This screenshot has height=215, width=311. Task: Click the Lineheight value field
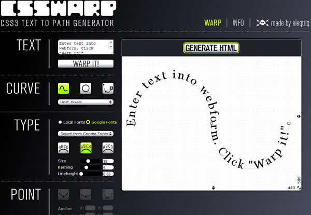(x=108, y=174)
